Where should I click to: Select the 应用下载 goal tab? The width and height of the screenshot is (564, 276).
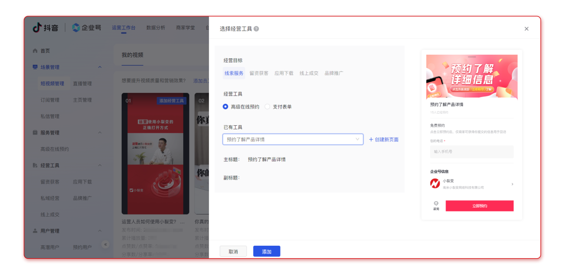(284, 74)
